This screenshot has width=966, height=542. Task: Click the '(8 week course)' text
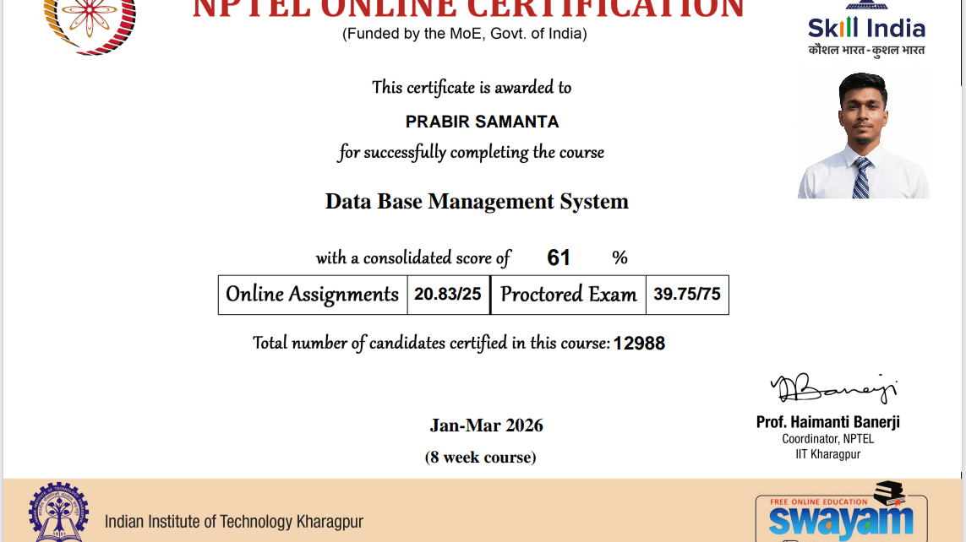point(481,457)
